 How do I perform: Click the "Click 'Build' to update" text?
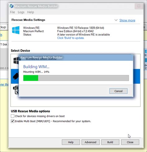pyautogui.click(x=71, y=38)
